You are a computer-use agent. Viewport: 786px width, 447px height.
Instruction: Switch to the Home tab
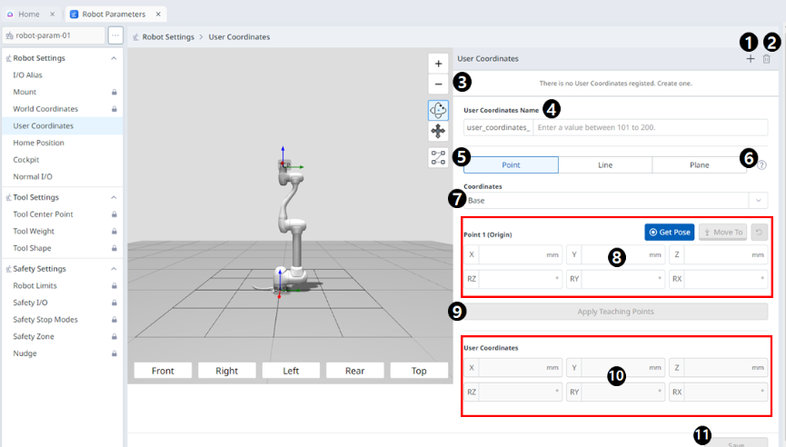click(x=30, y=15)
